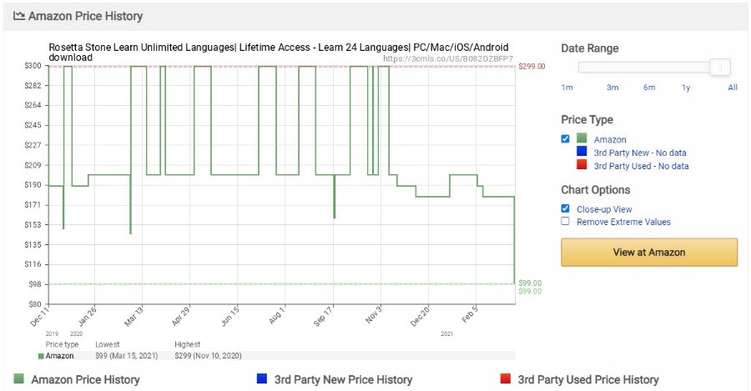The width and height of the screenshot is (751, 391).
Task: Select the 1m date range
Action: coord(567,87)
